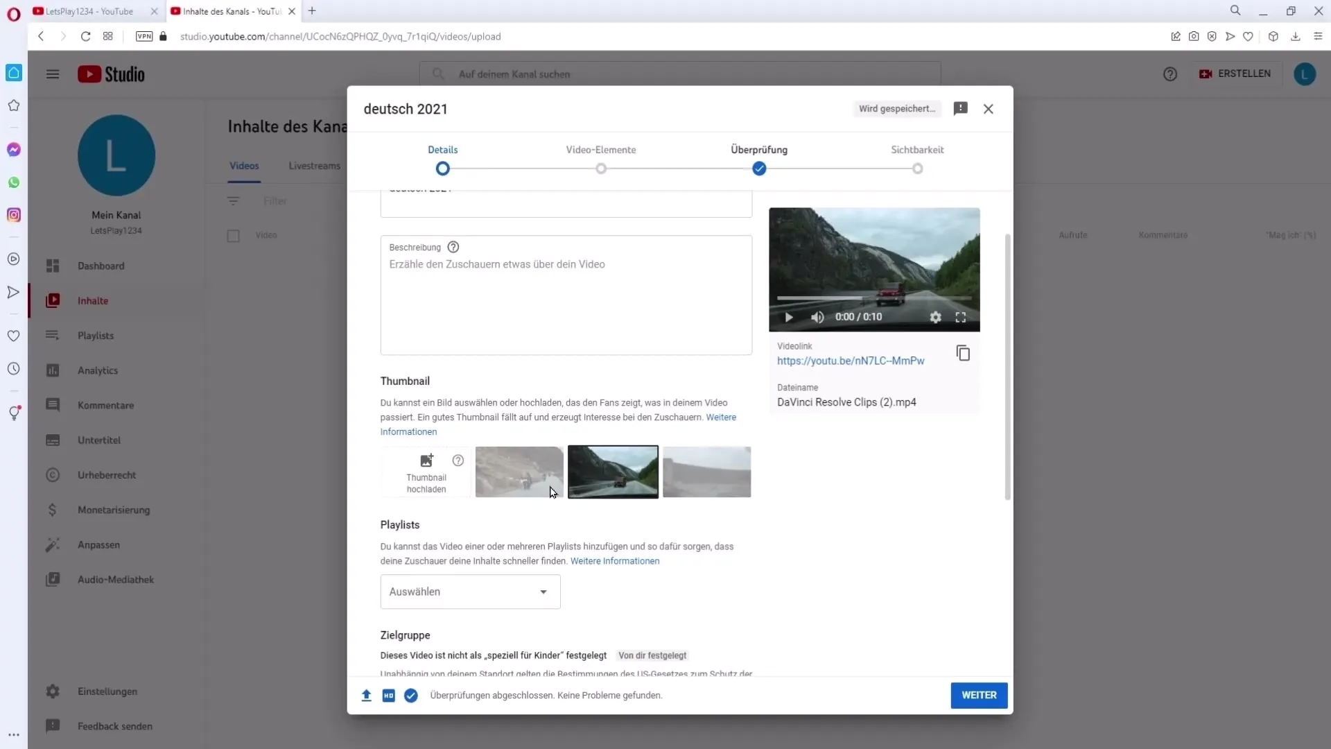Click the upload status arrow icon
The width and height of the screenshot is (1331, 749).
tap(366, 695)
